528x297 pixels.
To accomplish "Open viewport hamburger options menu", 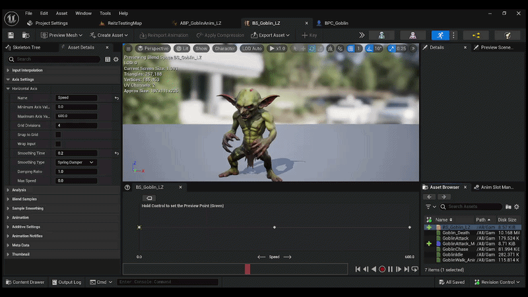I will tap(128, 48).
